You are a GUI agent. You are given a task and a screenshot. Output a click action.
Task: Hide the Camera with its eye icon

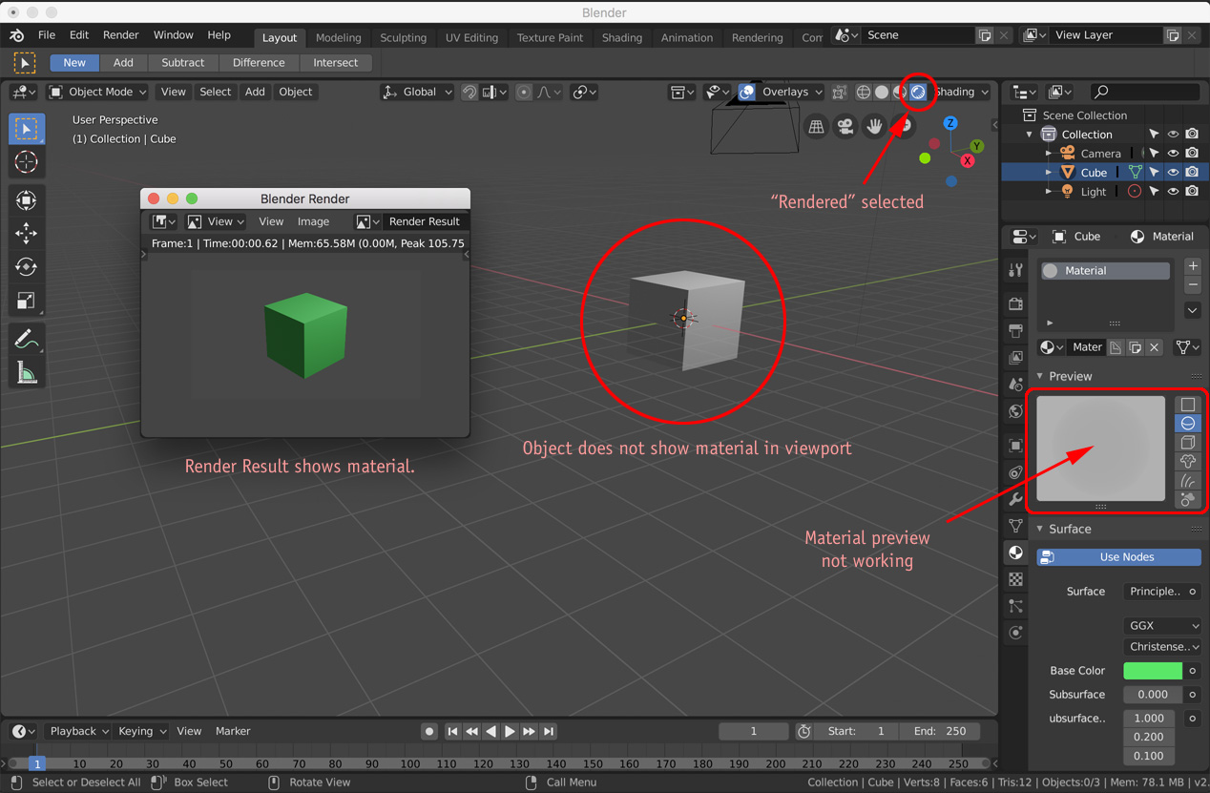[x=1174, y=153]
